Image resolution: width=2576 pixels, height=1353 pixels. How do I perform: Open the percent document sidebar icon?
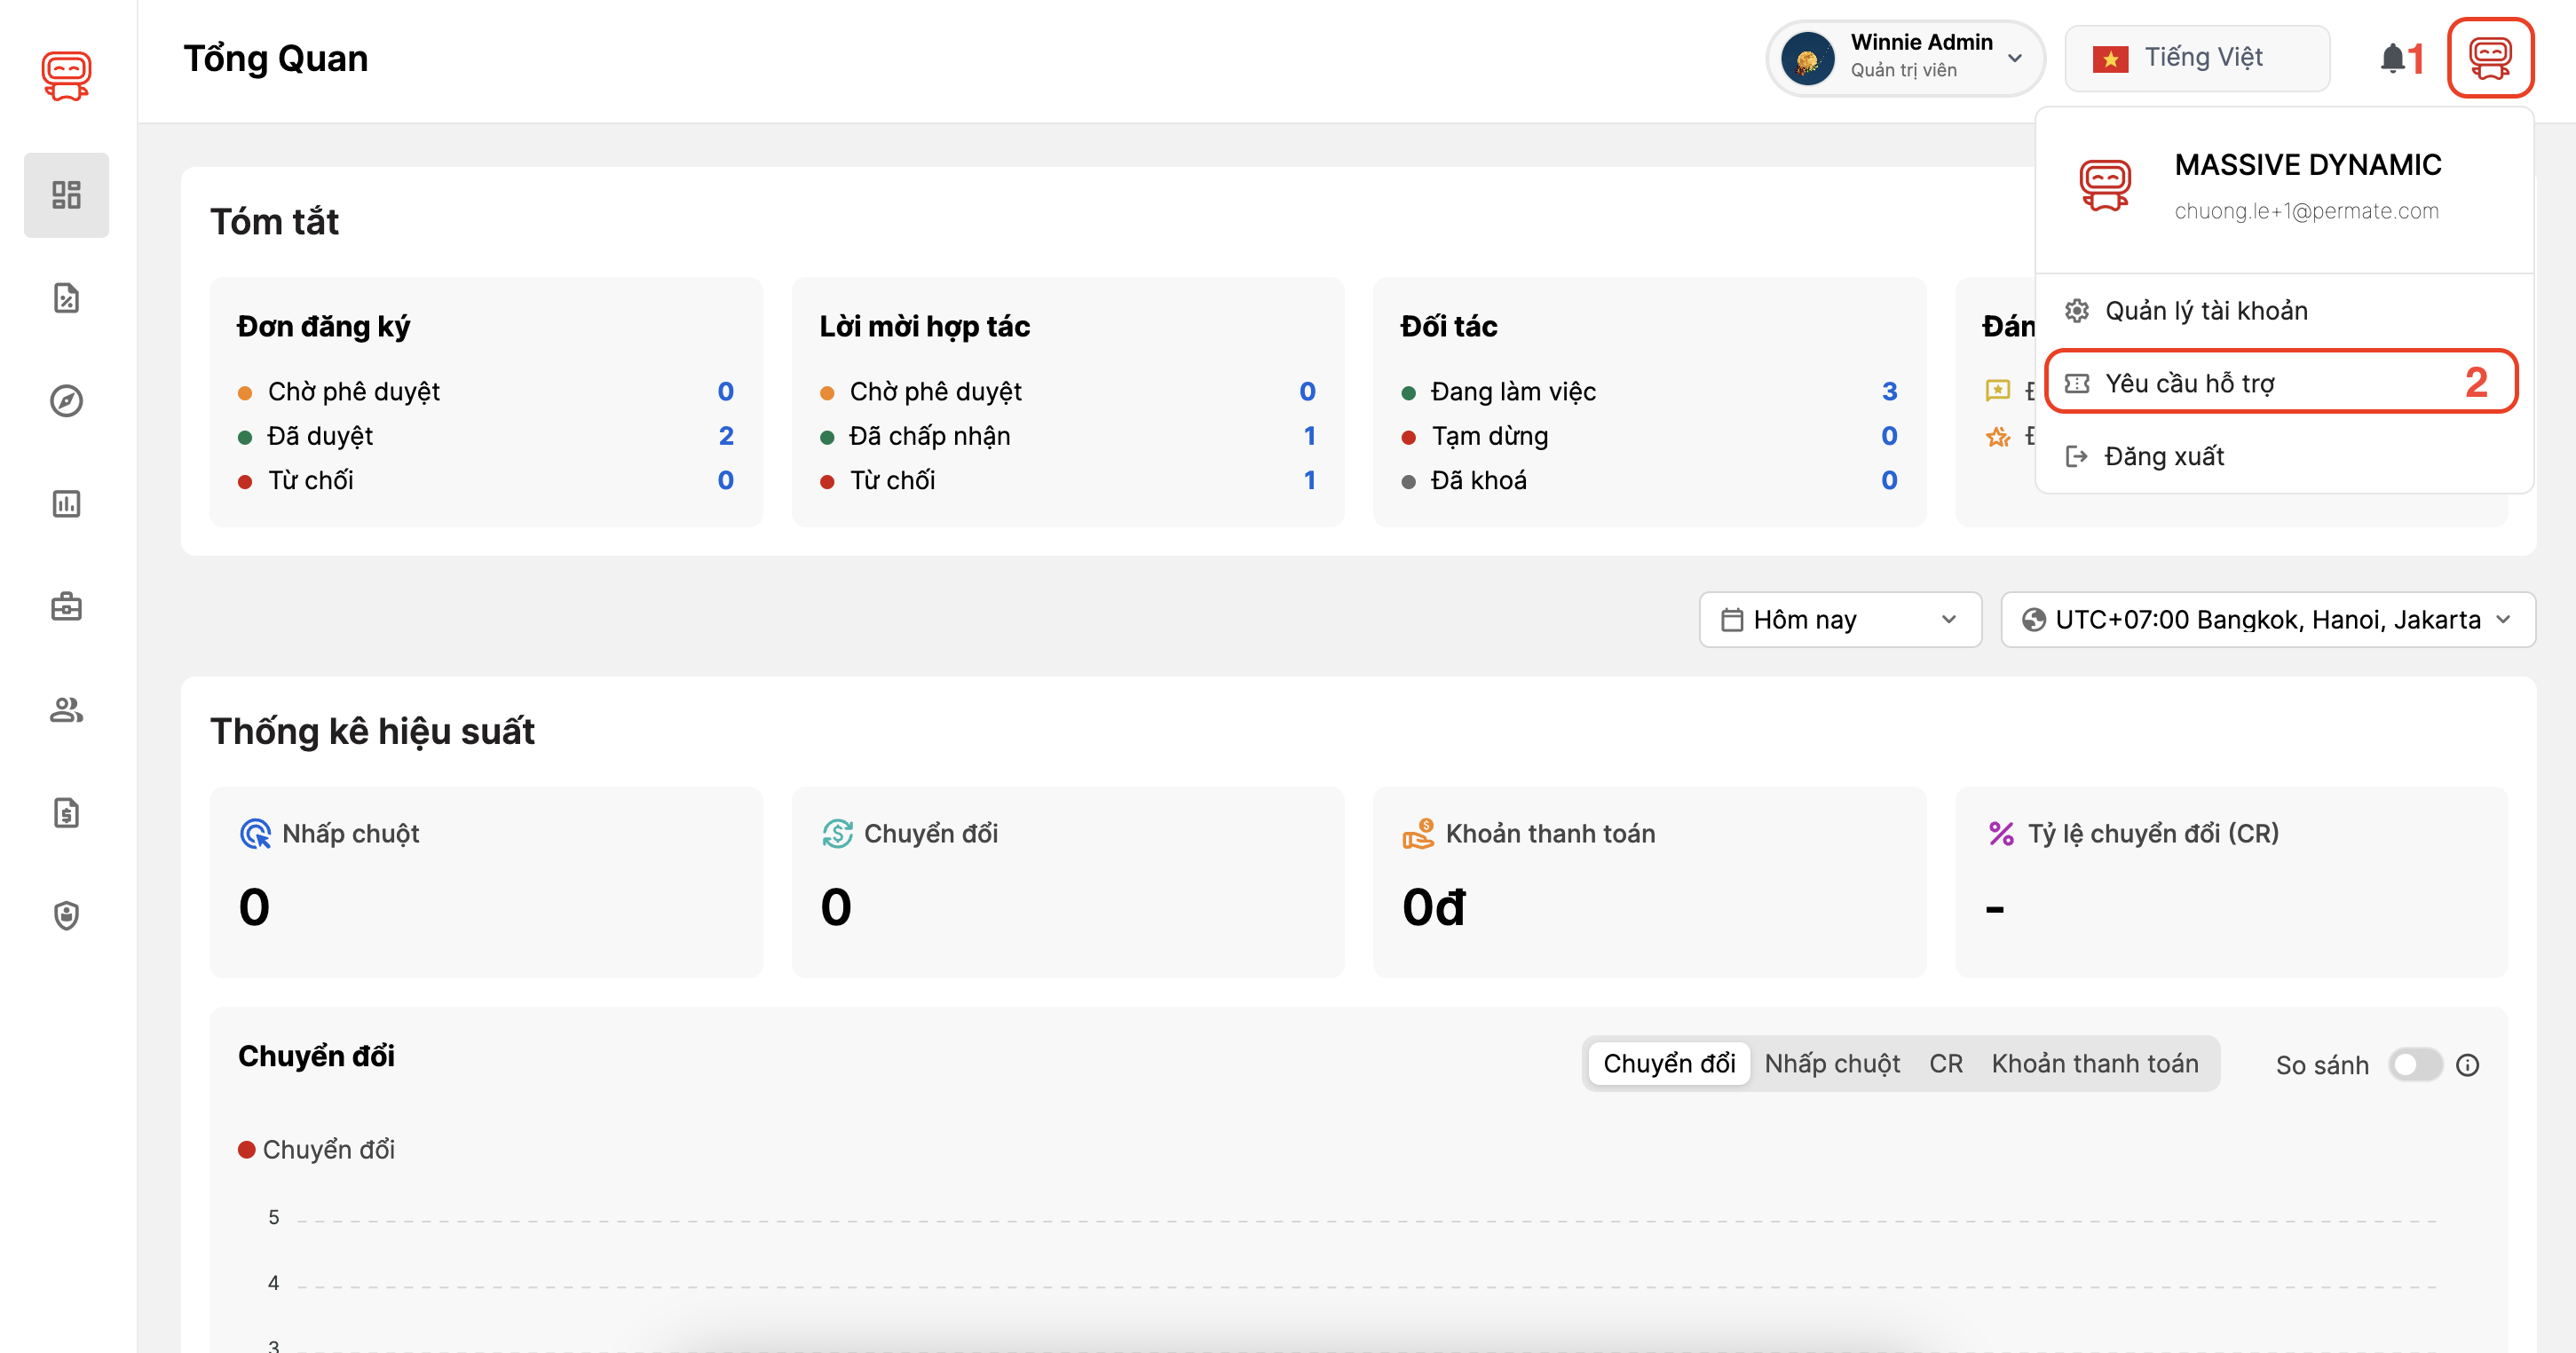66,298
